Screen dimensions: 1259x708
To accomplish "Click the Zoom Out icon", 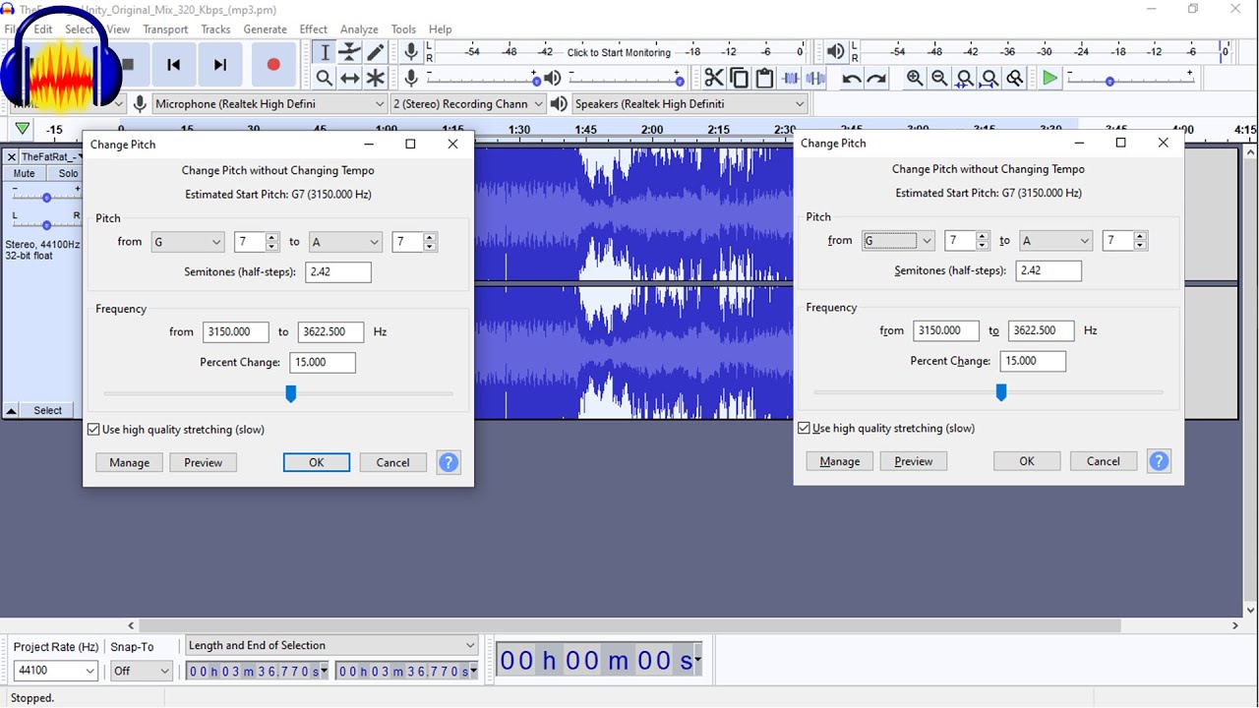I will click(939, 78).
